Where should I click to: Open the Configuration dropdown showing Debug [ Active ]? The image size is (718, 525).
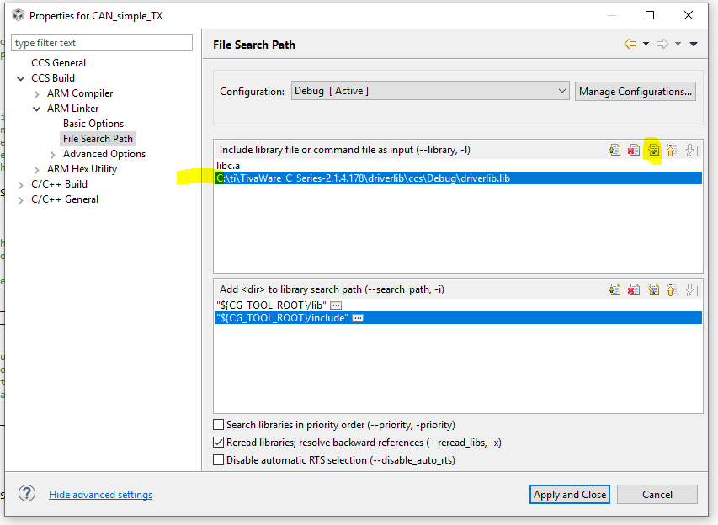(430, 91)
